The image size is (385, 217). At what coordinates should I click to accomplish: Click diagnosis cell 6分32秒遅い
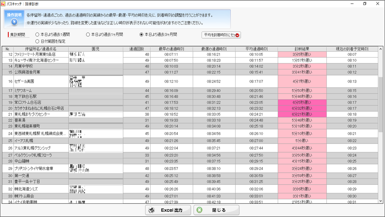(302, 108)
